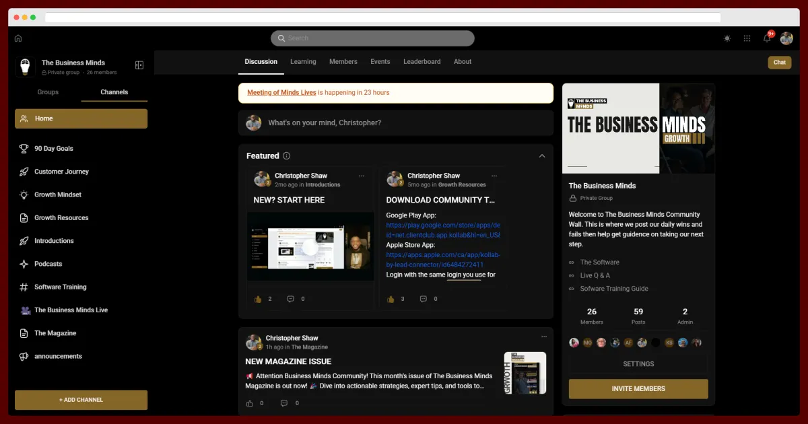Open the About tab
The height and width of the screenshot is (424, 808).
tap(463, 62)
